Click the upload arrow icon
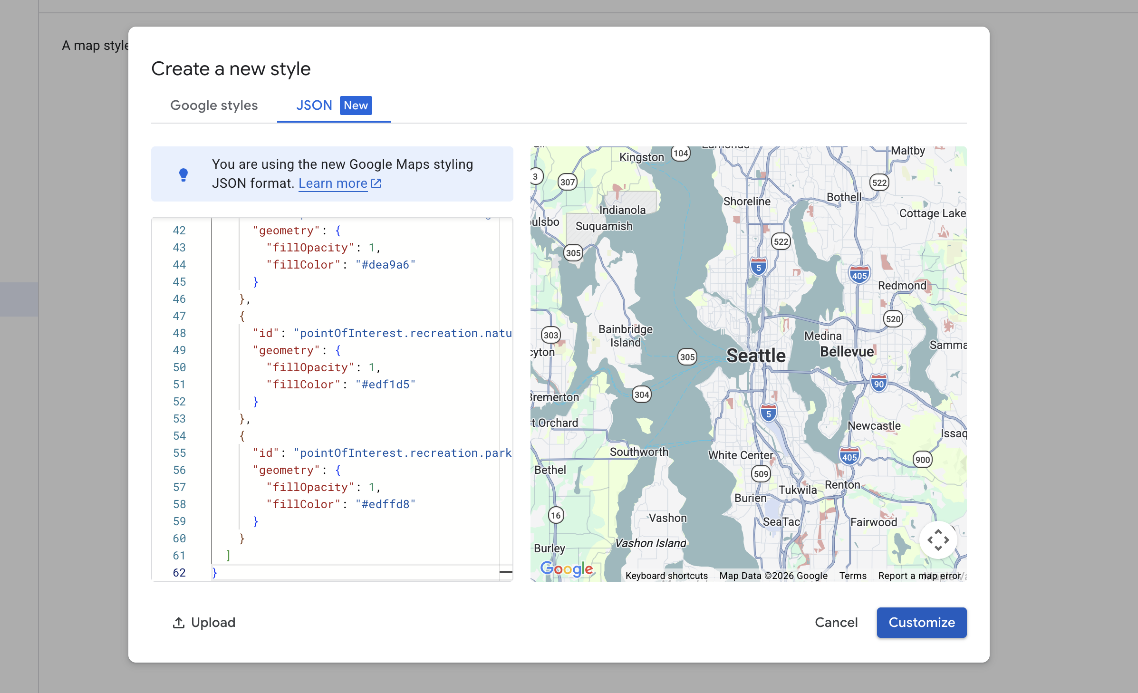 179,623
